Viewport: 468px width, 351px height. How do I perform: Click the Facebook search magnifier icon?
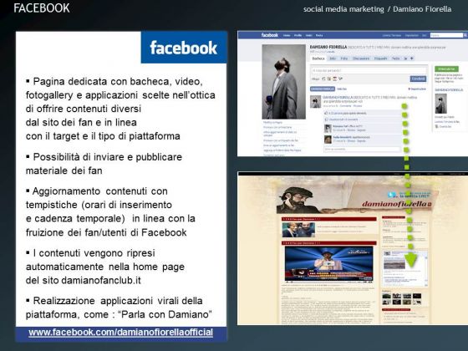point(465,35)
